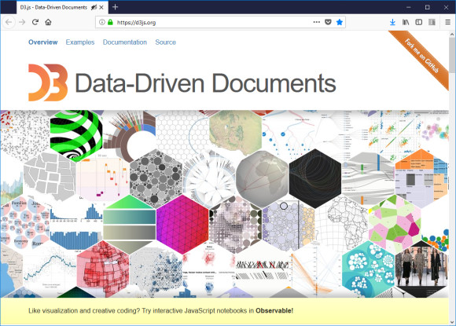Open the green black spiral sphere hexagon
Image resolution: width=456 pixels, height=326 pixels.
click(76, 134)
